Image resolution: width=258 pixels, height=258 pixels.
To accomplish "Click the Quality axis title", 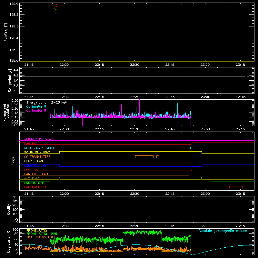I will pos(9,209).
